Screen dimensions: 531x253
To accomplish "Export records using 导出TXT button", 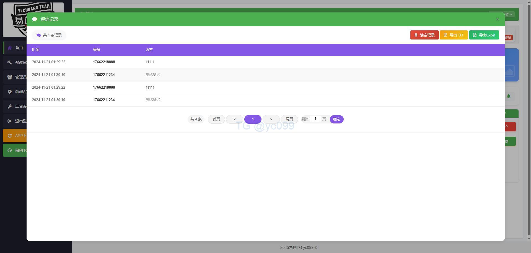I will [x=454, y=35].
